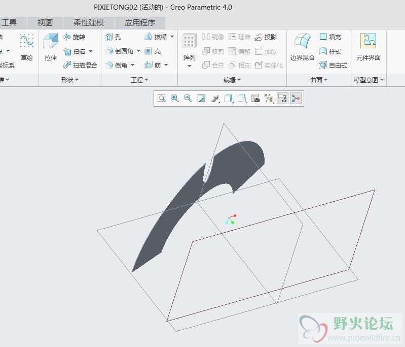Click the Sweep (扫描) tool

pos(75,51)
